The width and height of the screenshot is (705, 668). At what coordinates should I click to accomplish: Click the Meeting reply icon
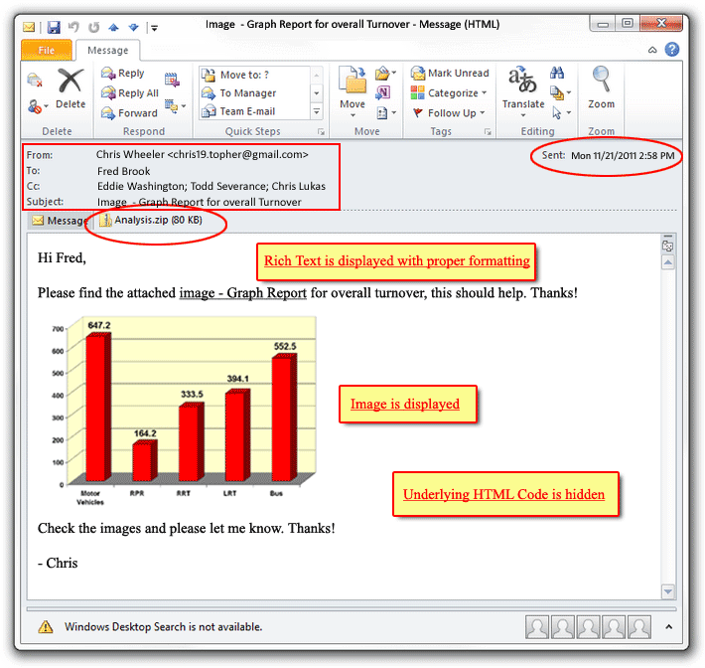tap(172, 80)
